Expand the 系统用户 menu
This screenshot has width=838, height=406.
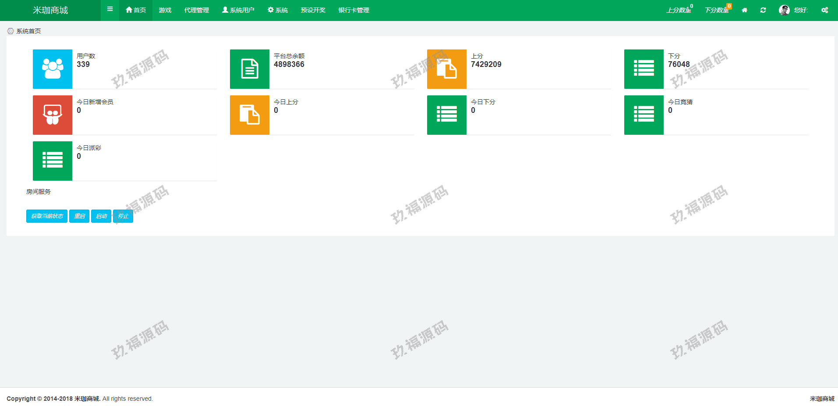(x=238, y=10)
